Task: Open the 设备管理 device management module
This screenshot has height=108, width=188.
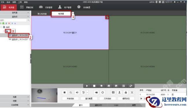Action: click(46, 7)
